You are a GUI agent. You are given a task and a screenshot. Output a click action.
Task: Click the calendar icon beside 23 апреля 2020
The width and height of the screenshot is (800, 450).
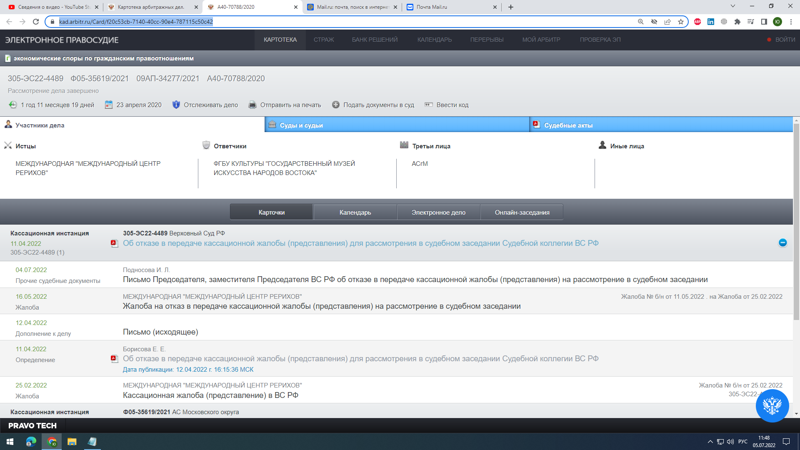click(x=109, y=105)
